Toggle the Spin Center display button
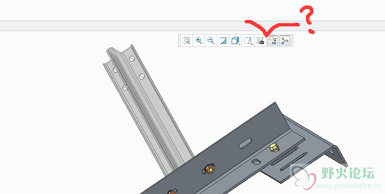 point(285,41)
